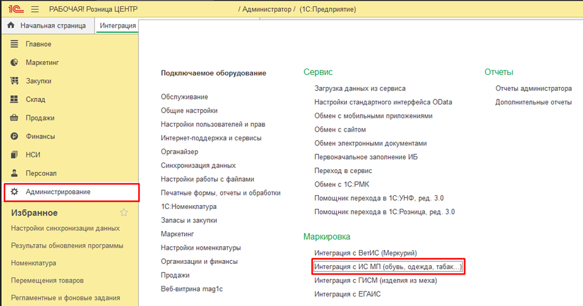The width and height of the screenshot is (583, 306).
Task: Click the Закупки cart icon
Action: (14, 81)
